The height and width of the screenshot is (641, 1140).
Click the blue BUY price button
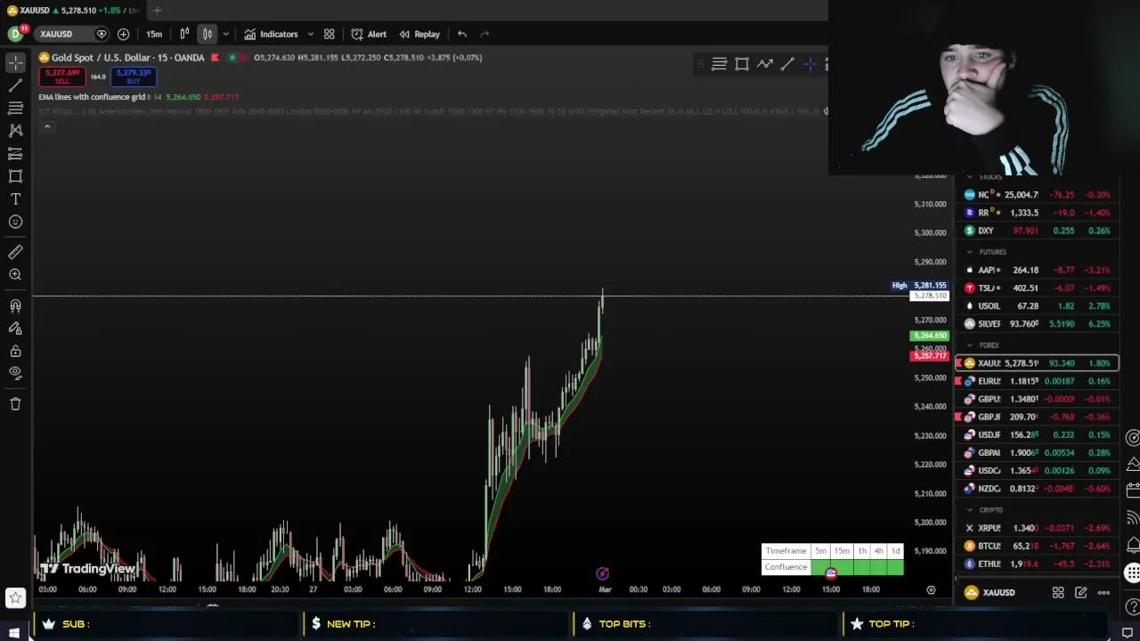click(134, 77)
